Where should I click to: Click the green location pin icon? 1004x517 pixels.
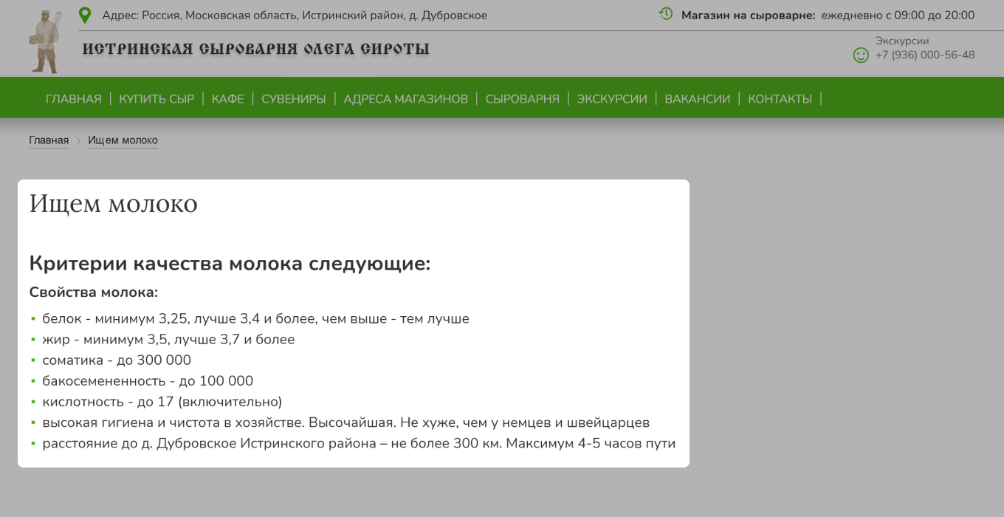tap(83, 14)
